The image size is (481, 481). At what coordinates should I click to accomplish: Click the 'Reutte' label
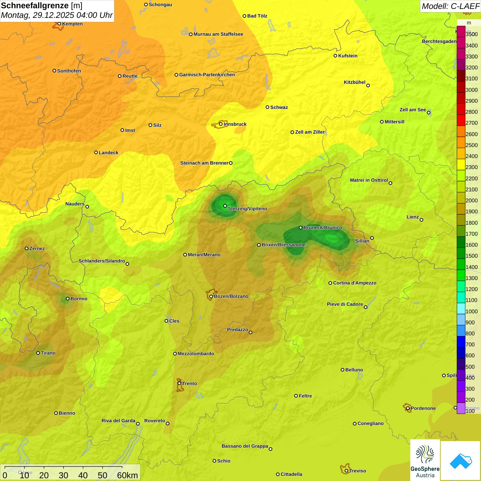[x=130, y=76]
